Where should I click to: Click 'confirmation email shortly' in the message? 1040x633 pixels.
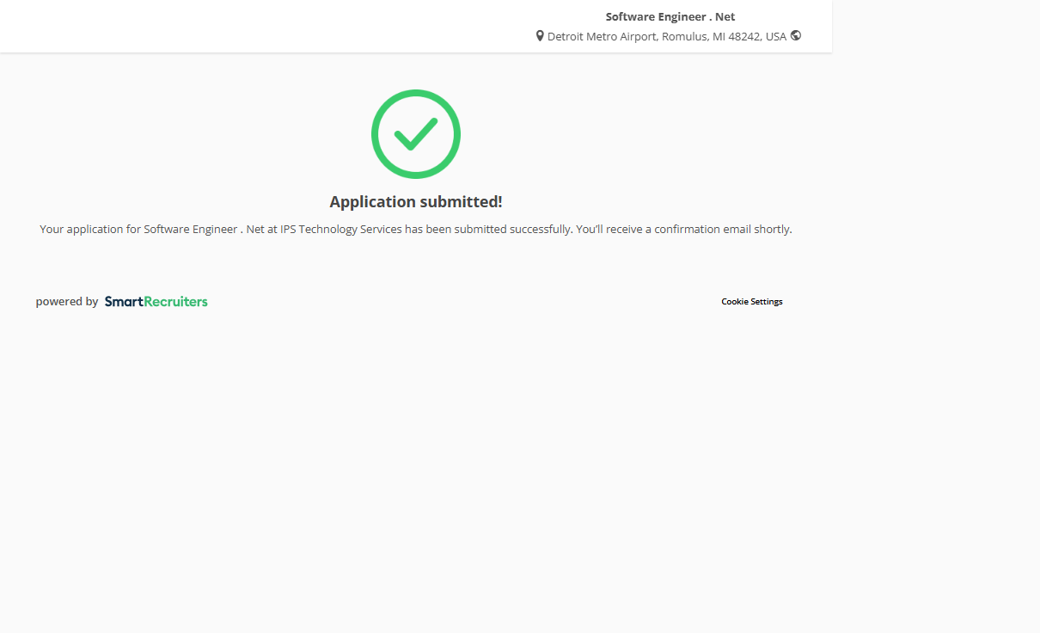pyautogui.click(x=723, y=230)
